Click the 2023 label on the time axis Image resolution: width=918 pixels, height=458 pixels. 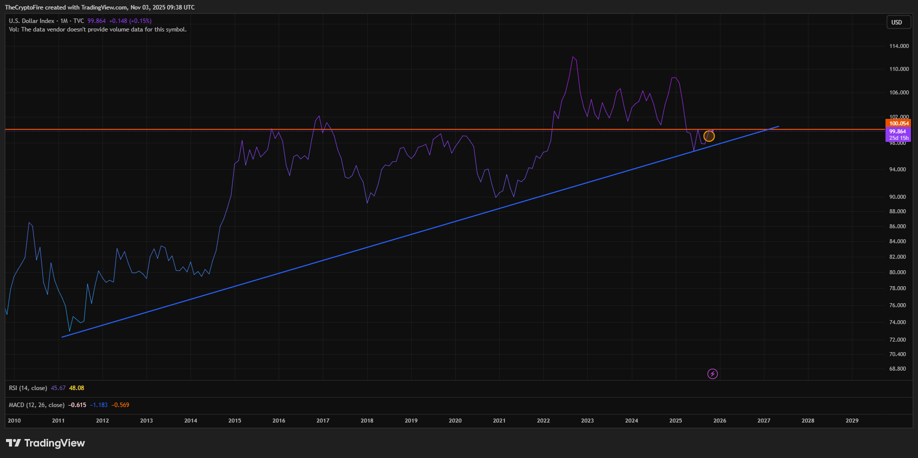[x=587, y=421]
